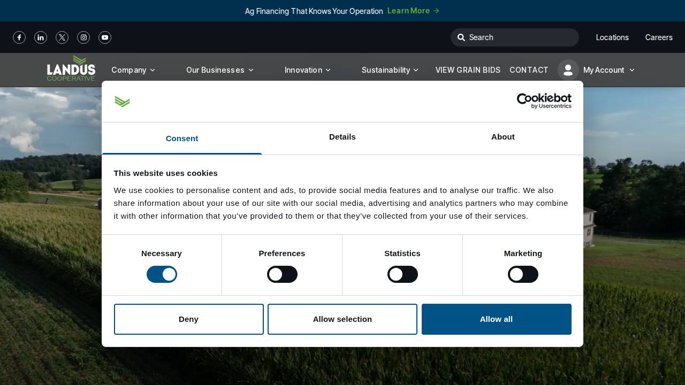Expand the Sustainability dropdown
The height and width of the screenshot is (385, 685).
(390, 70)
